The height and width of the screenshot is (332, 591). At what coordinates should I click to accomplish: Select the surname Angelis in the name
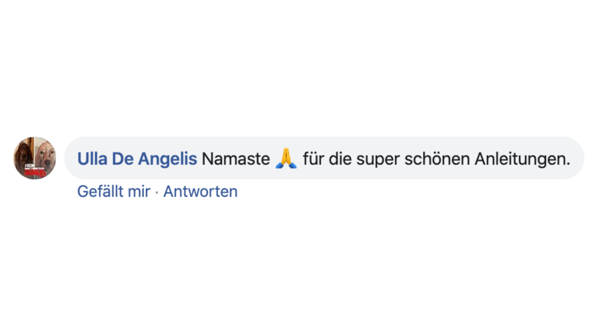point(167,160)
